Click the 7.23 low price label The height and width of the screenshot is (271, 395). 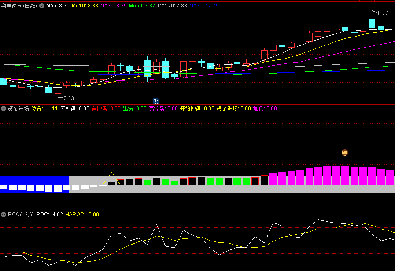[69, 98]
